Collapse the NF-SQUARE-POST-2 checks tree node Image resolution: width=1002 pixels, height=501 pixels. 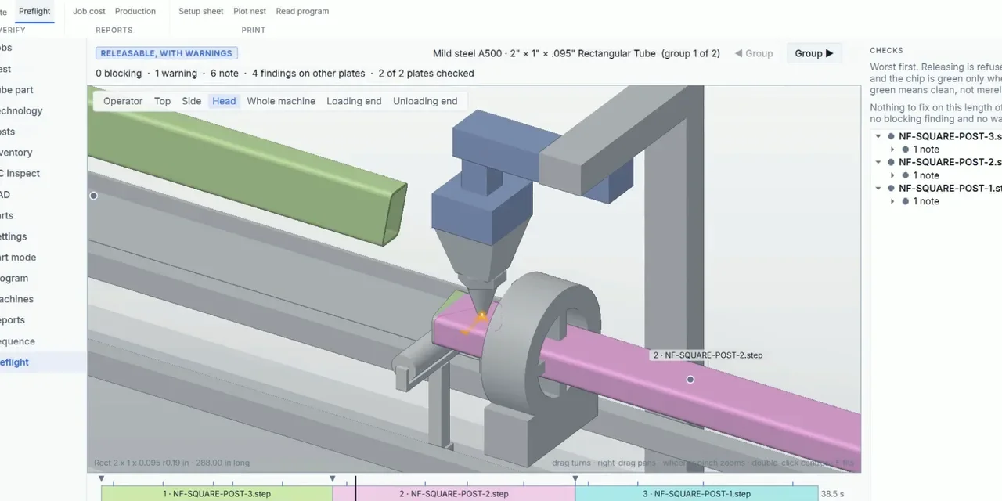pyautogui.click(x=878, y=162)
